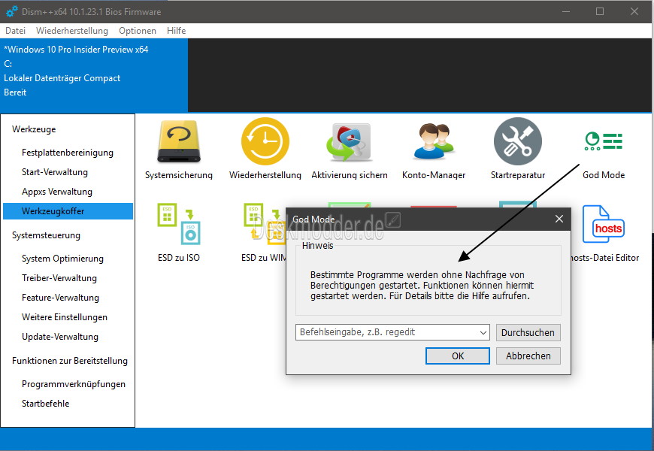Open the God Mode tool icon
Screen dimensions: 654x451
(x=604, y=141)
